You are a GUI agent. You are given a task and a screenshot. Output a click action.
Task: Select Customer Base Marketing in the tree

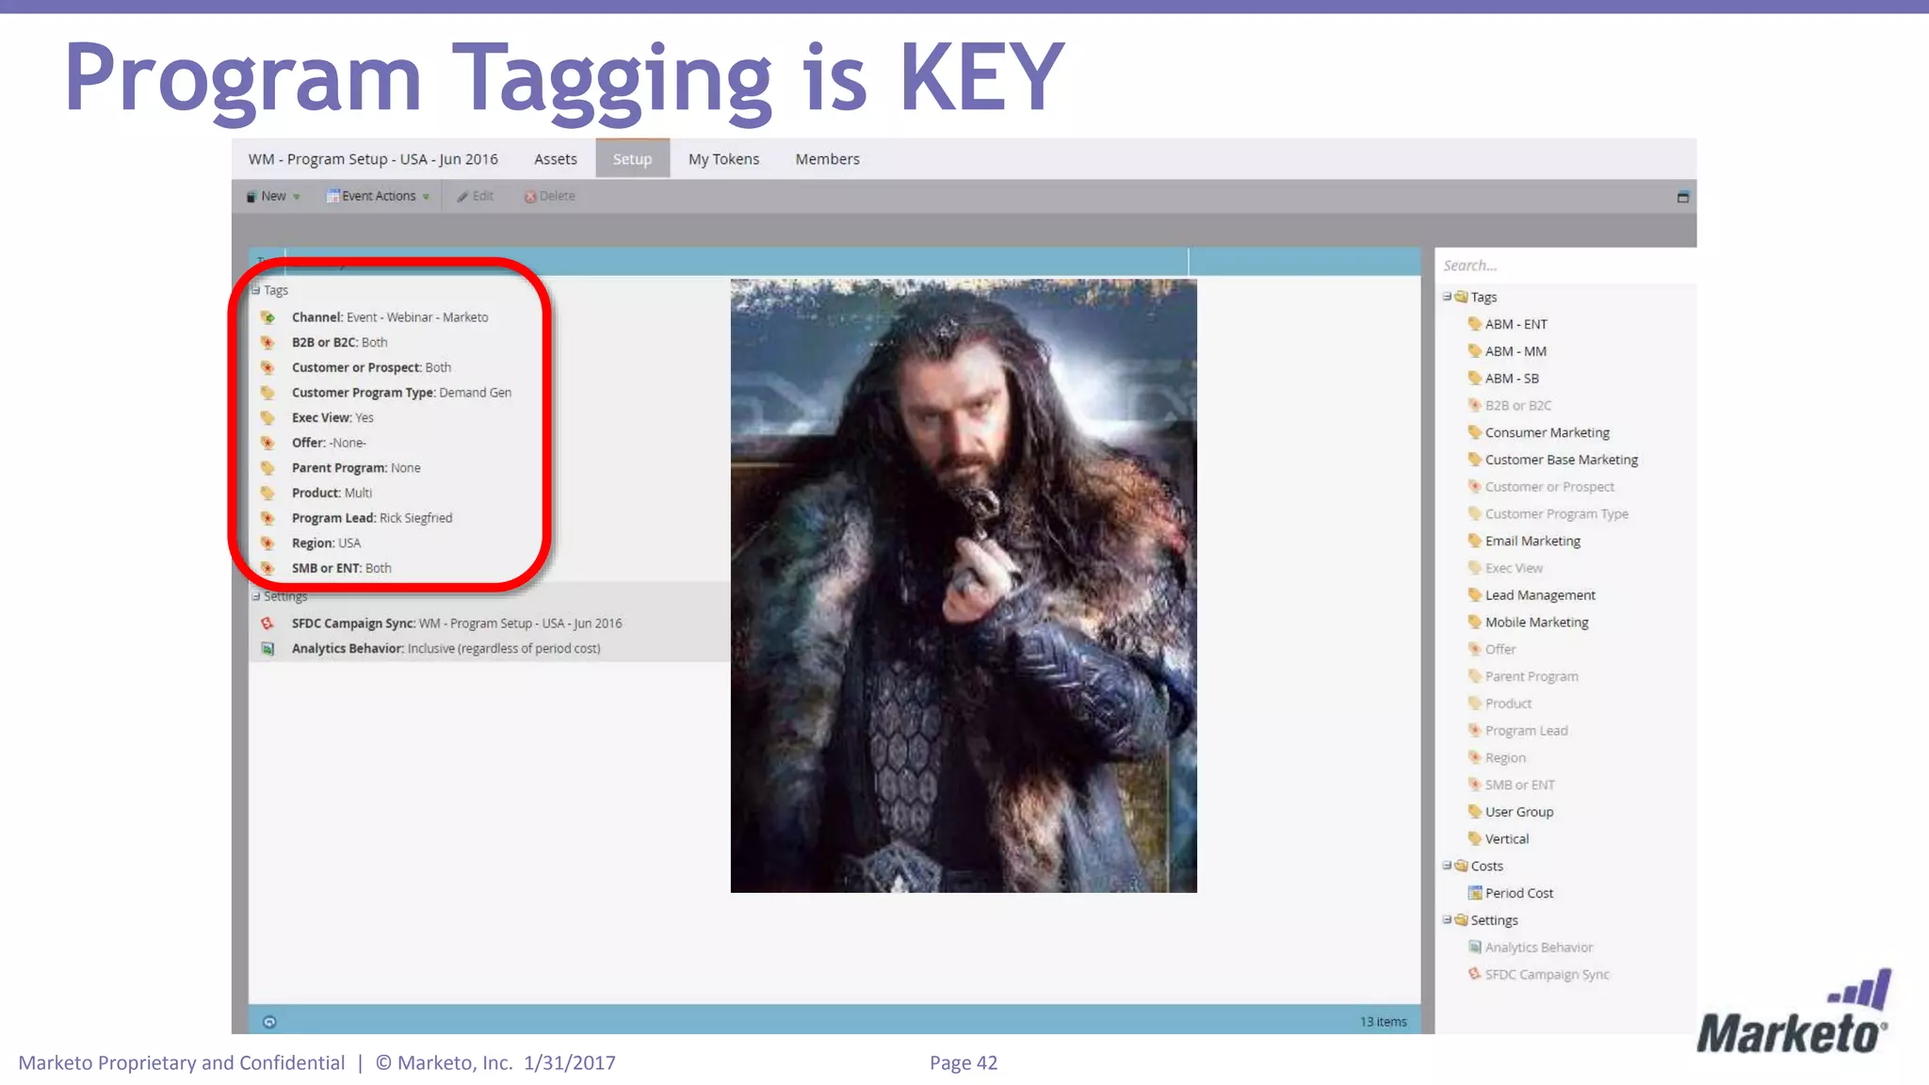[x=1561, y=460]
